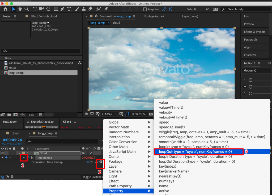
Task: Hide the cloud layer with its eye icon
Action: coord(2,153)
